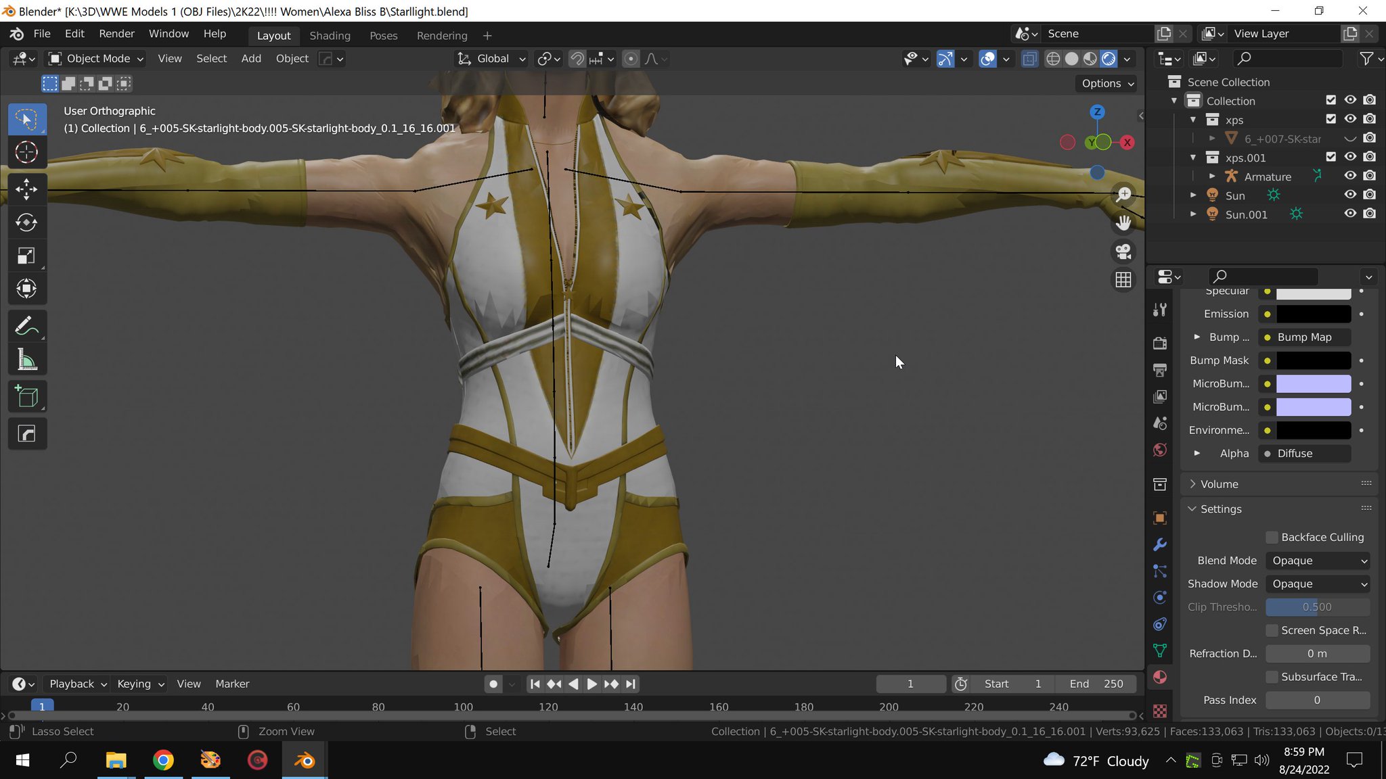Screen dimensions: 1386x779
Task: Open the Object Mode dropdown
Action: coord(96,59)
